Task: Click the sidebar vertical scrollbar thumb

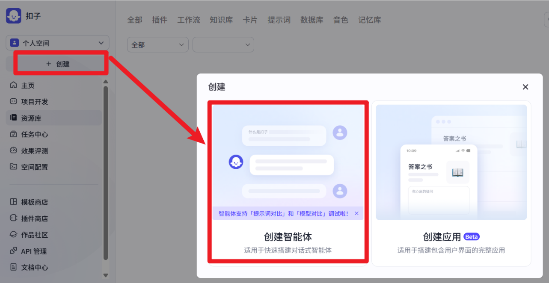Action: (x=106, y=173)
